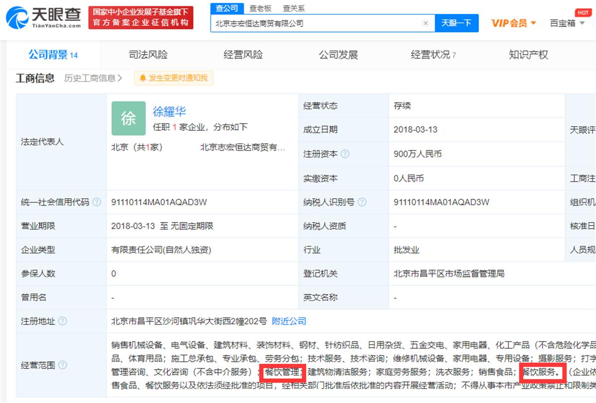Open the 知识产权 tab
The height and width of the screenshot is (403, 596).
pyautogui.click(x=528, y=55)
